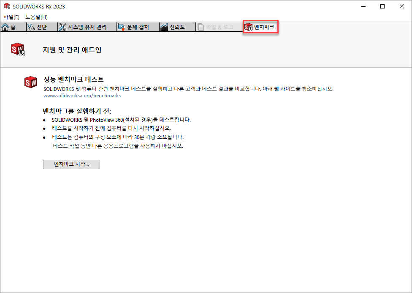This screenshot has width=412, height=293.
Task: Open the 파일(F) menu
Action: tap(11, 17)
